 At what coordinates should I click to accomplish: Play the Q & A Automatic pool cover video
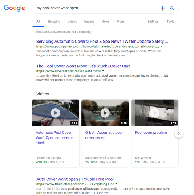(x=105, y=113)
